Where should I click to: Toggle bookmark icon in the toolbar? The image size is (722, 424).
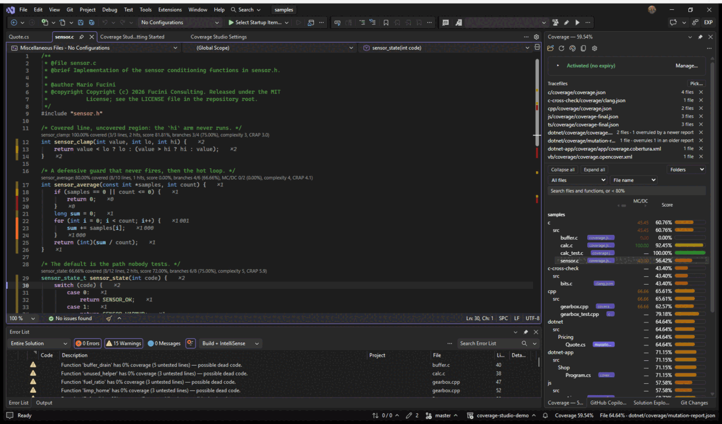click(386, 22)
